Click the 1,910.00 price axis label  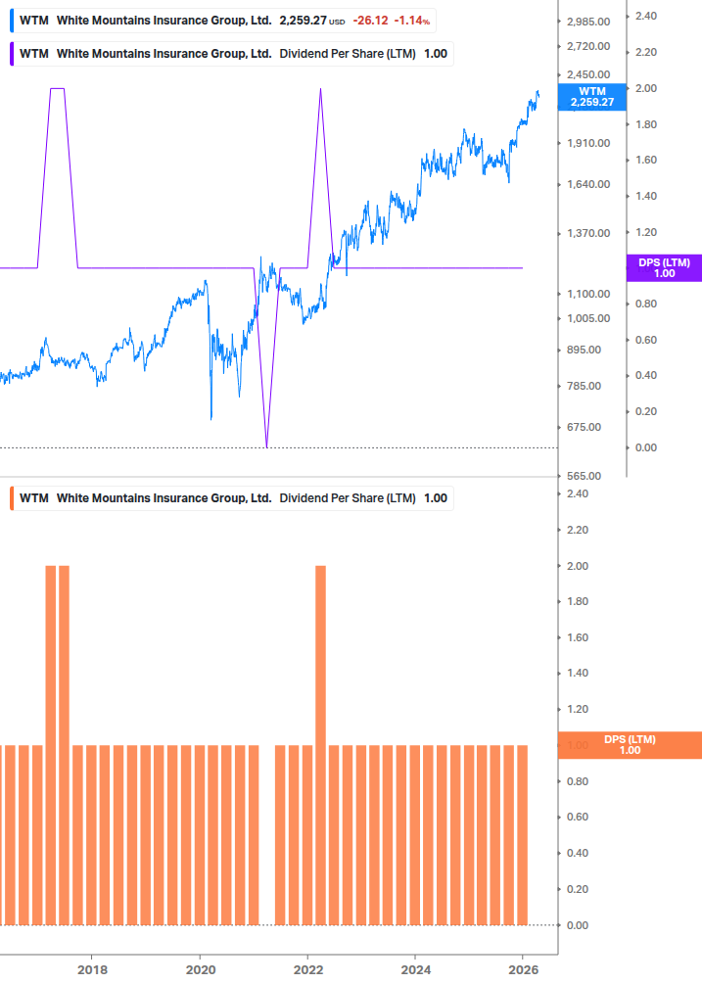coord(588,143)
